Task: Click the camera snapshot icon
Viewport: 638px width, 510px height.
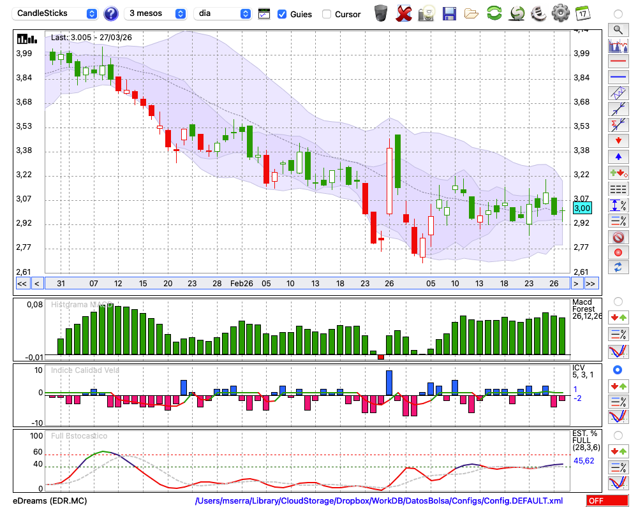Action: (x=426, y=13)
